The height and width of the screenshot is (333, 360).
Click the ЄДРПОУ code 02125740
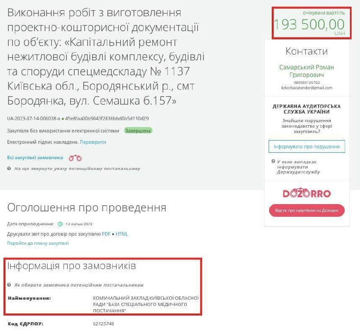[103, 324]
